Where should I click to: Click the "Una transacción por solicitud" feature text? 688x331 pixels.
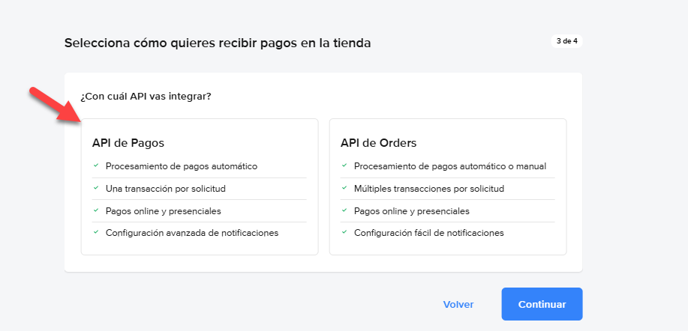[x=166, y=189]
